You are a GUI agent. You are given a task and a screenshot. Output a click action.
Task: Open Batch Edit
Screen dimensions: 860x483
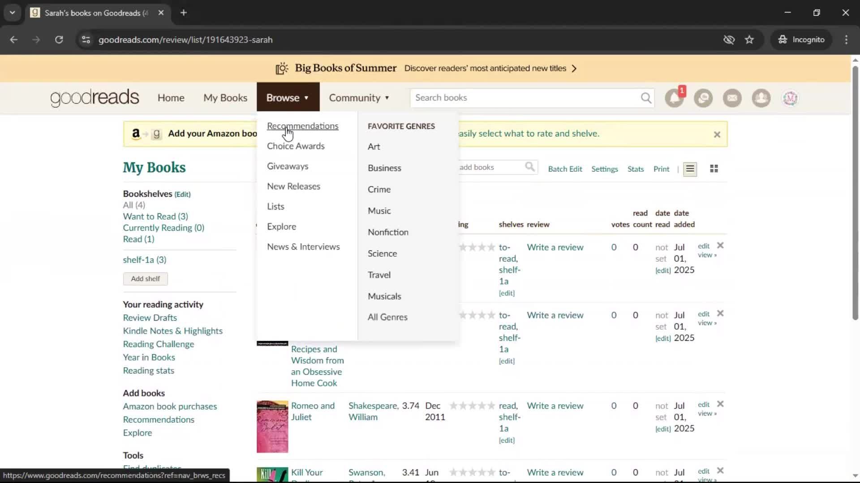[x=565, y=169]
